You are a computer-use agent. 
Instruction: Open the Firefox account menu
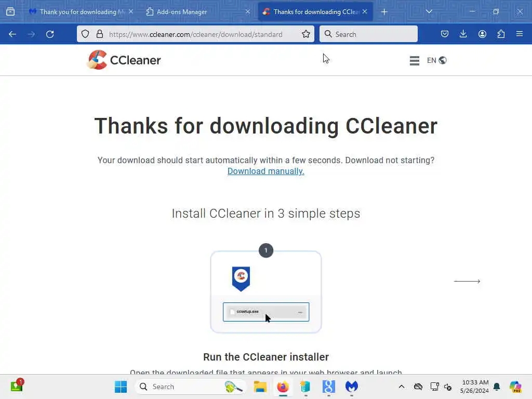click(482, 34)
